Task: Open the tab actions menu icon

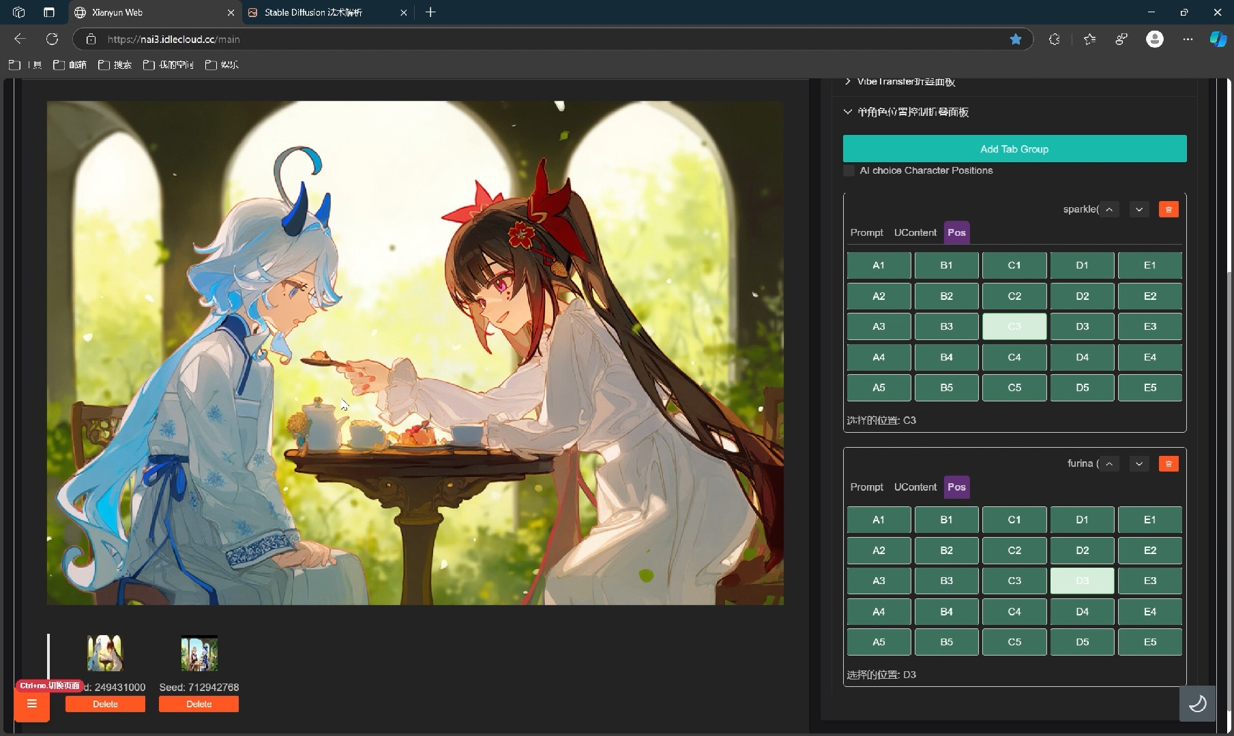Action: [48, 12]
